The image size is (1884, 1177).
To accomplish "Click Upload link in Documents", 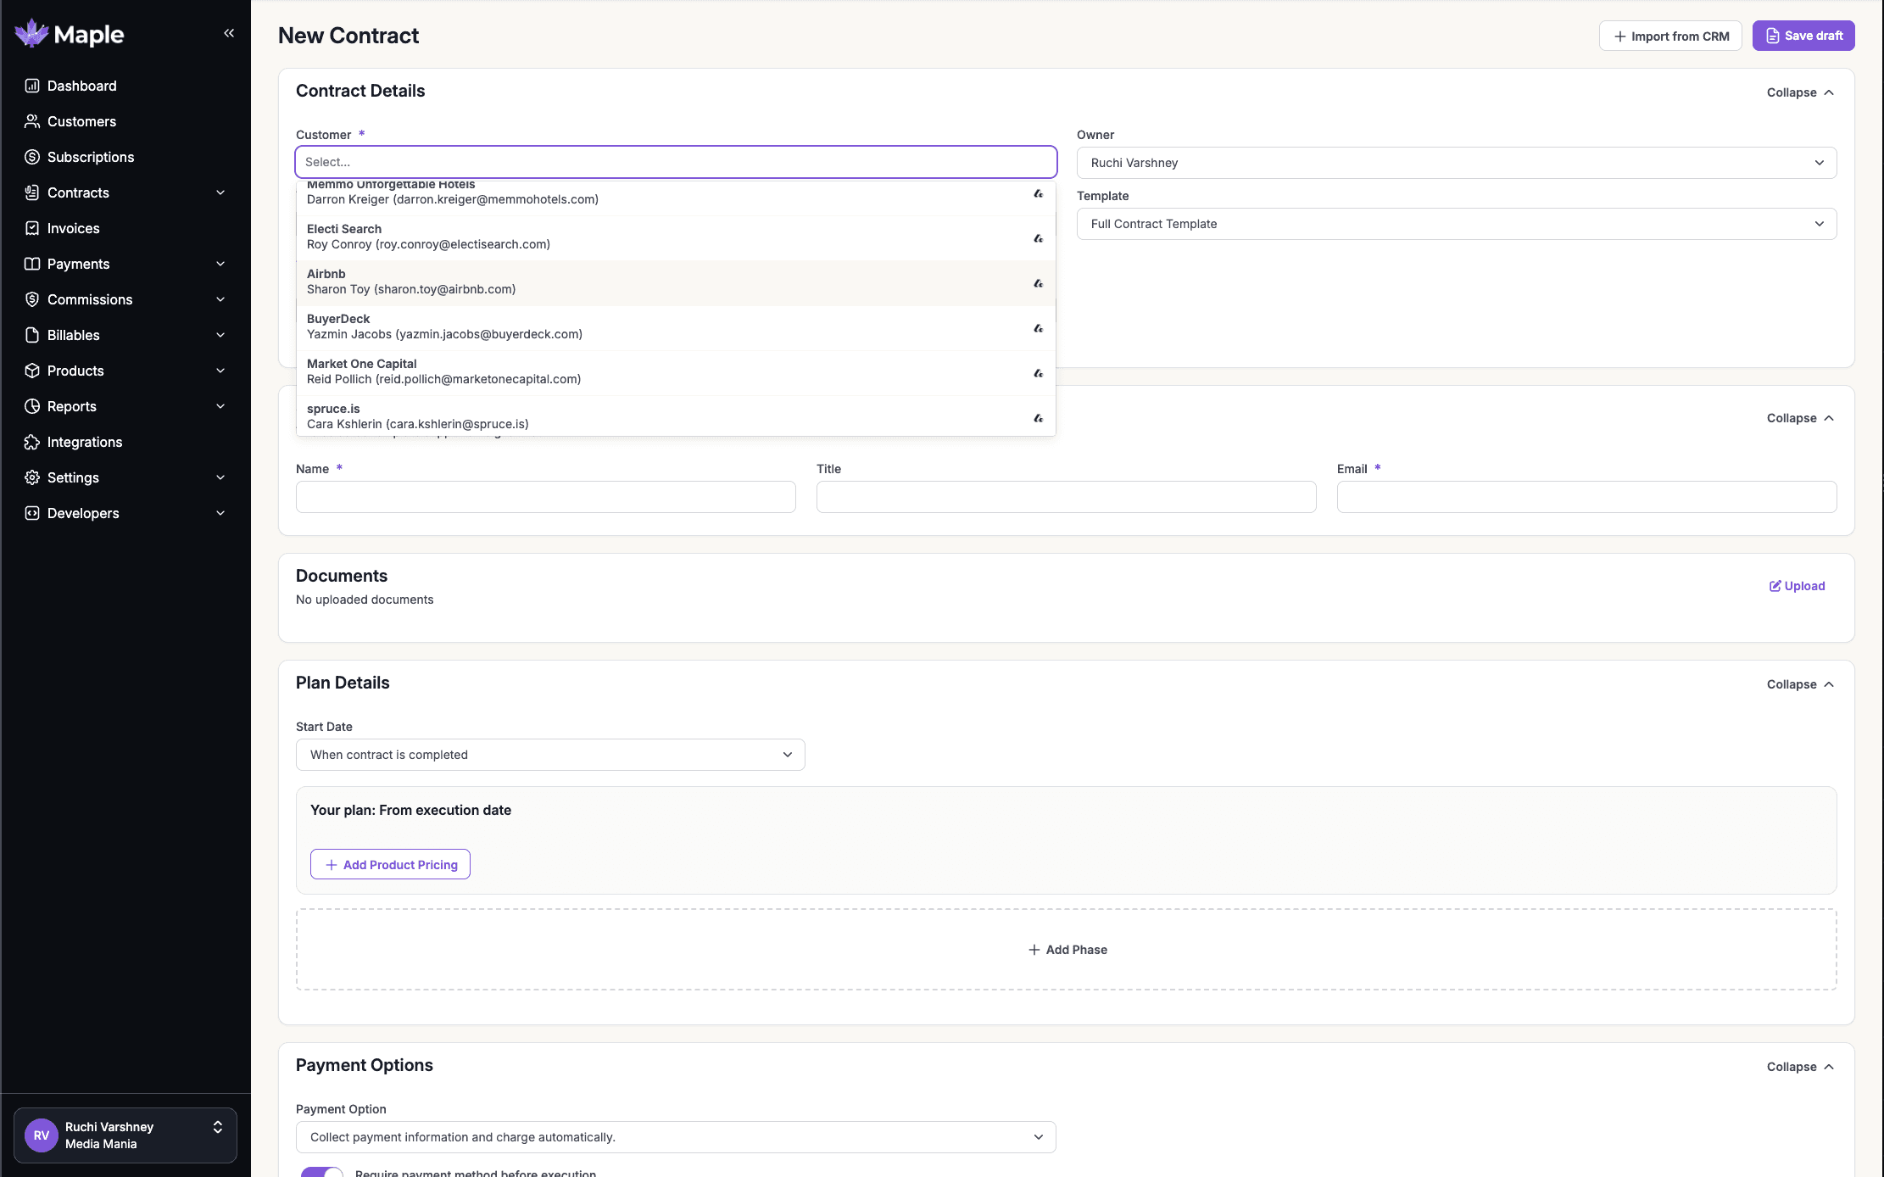I will point(1797,586).
